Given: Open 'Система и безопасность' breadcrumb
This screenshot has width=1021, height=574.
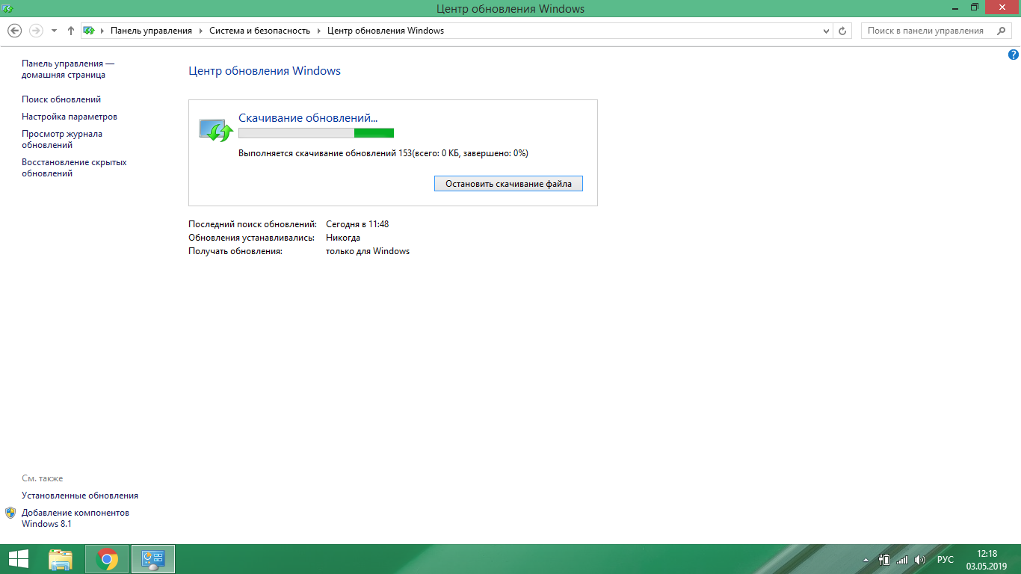Looking at the screenshot, I should [x=259, y=31].
